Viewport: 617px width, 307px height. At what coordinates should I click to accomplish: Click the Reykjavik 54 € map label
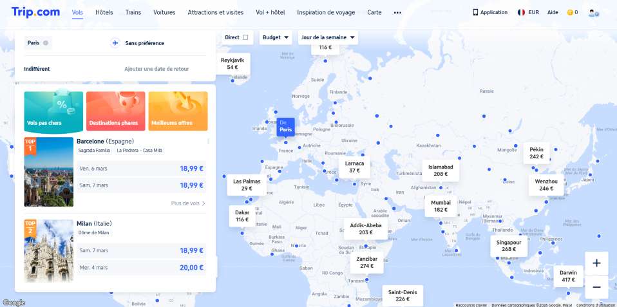[x=233, y=64]
